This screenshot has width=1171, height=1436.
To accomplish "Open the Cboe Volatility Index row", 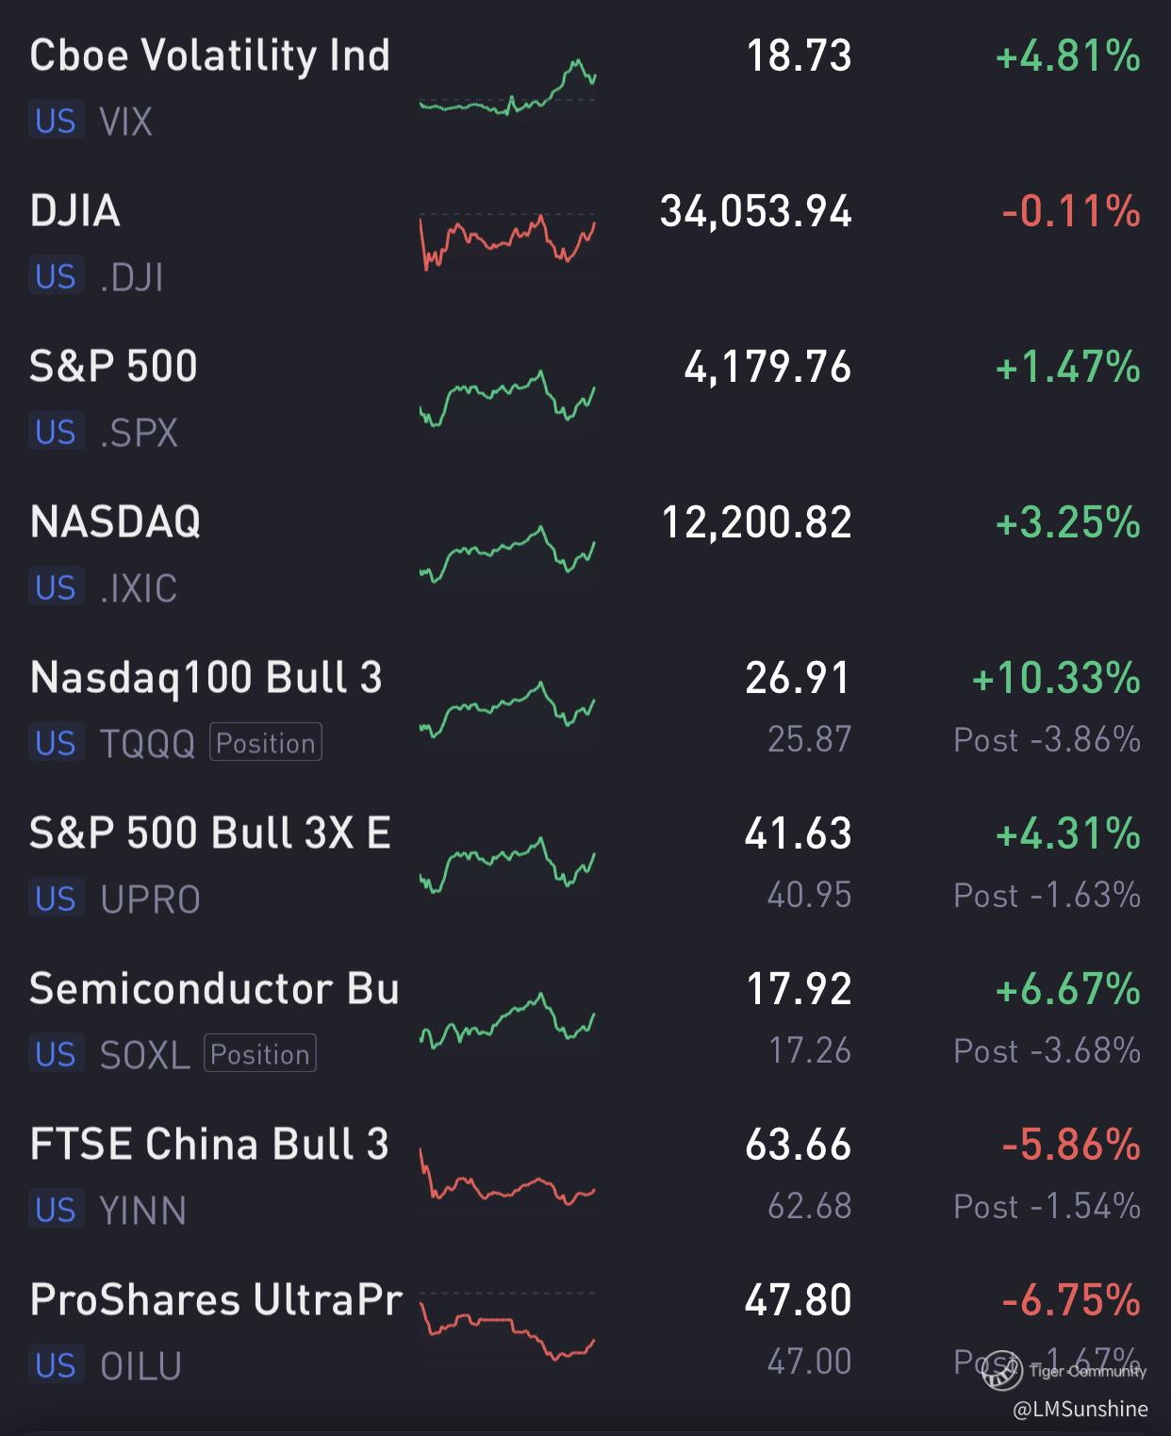I will [209, 57].
